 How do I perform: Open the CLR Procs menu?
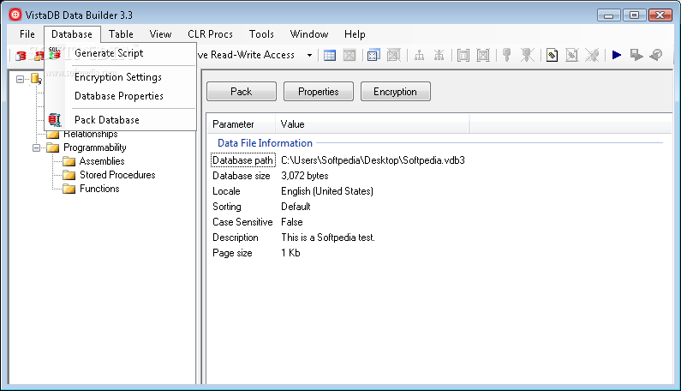click(210, 34)
